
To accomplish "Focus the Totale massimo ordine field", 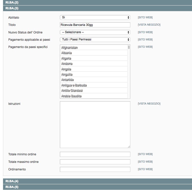I will [x=95, y=162].
